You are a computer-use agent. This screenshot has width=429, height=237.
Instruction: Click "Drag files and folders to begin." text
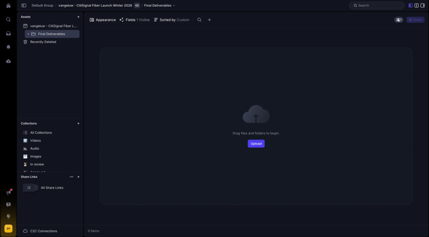[x=256, y=133]
